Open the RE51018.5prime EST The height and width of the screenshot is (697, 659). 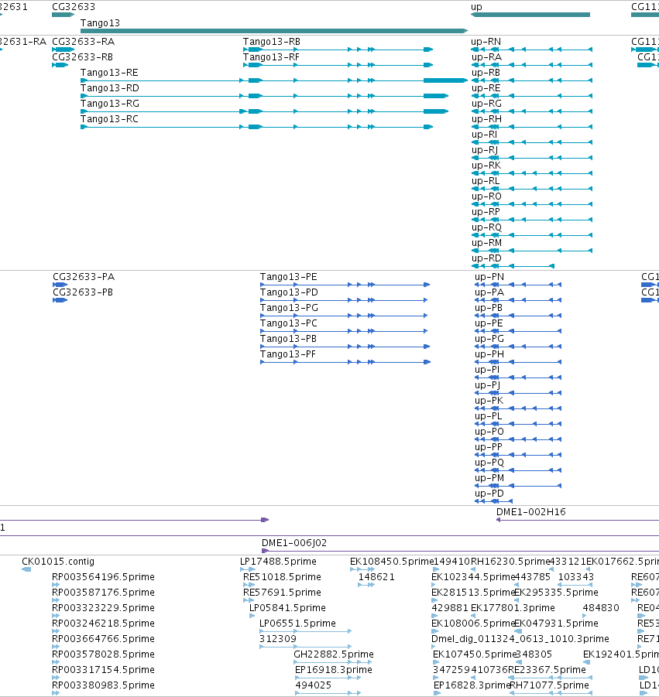pos(282,577)
